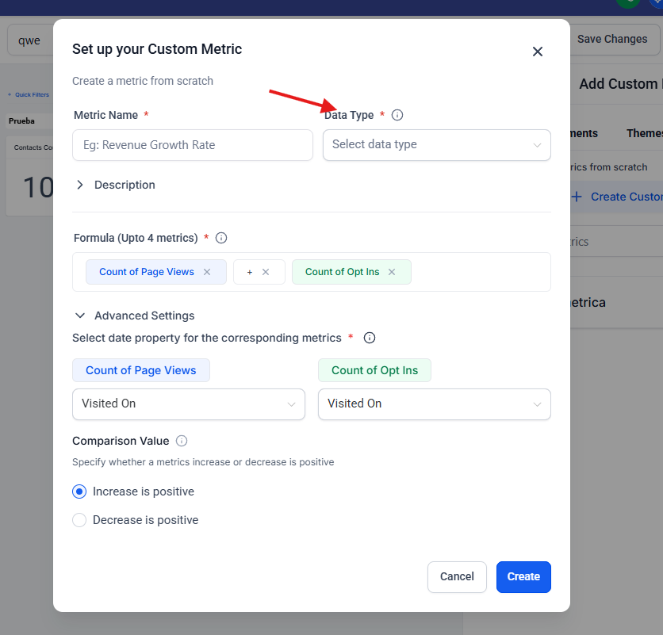Click the Create button
663x635 pixels.
pos(523,576)
